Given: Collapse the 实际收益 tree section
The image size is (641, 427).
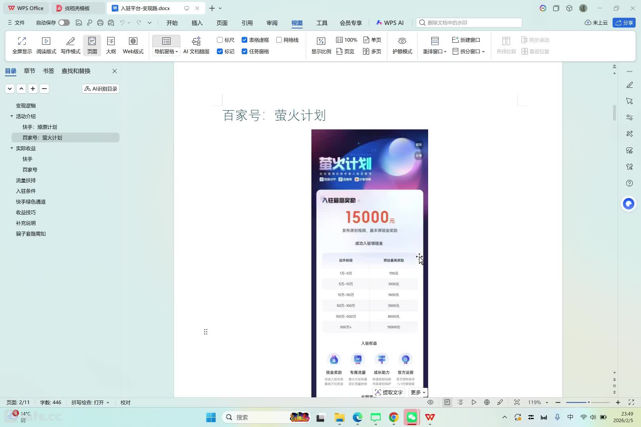Looking at the screenshot, I should 11,148.
